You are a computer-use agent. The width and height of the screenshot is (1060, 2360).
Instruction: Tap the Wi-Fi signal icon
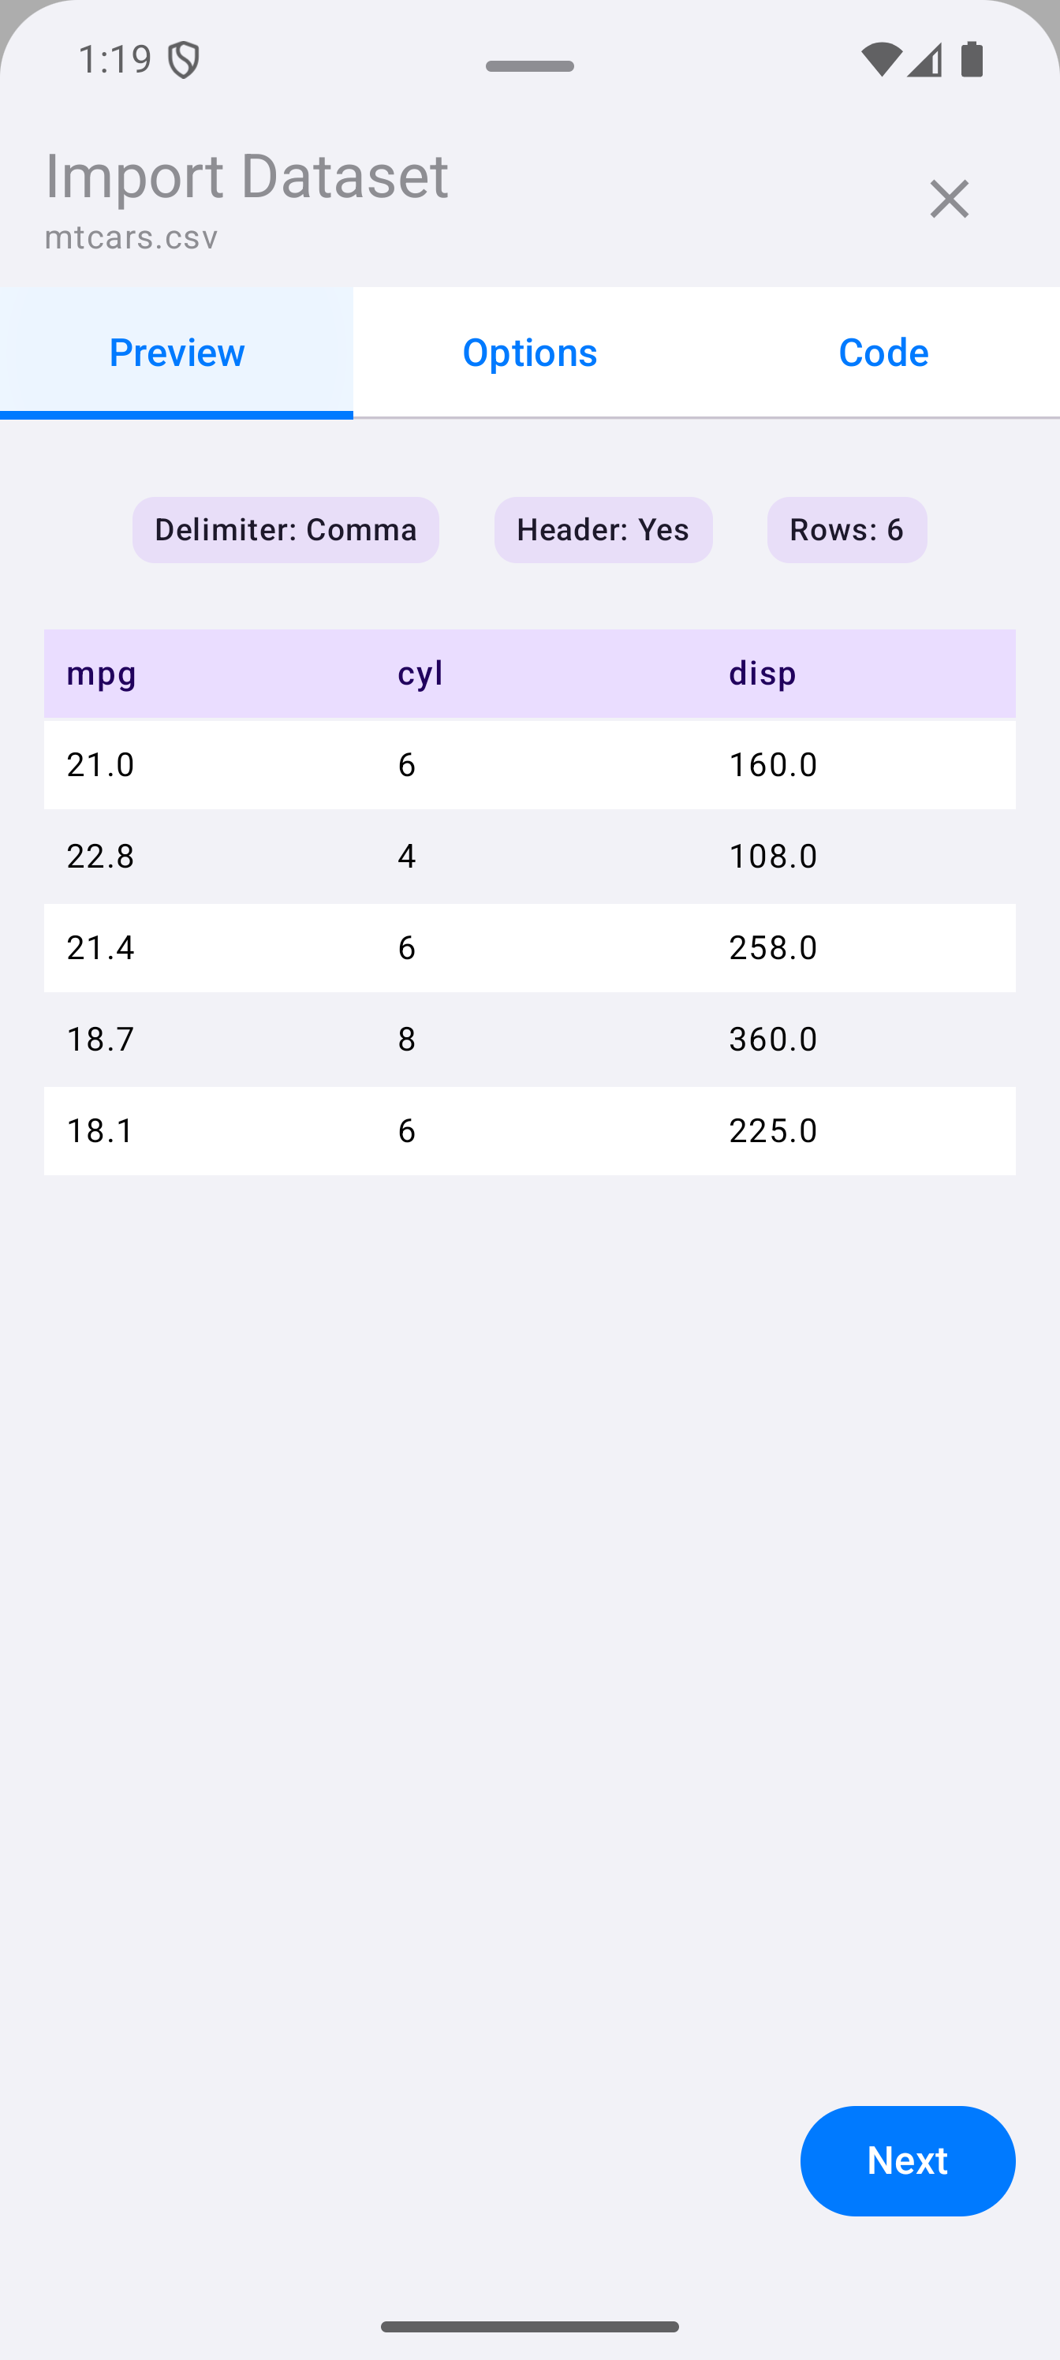(x=880, y=61)
